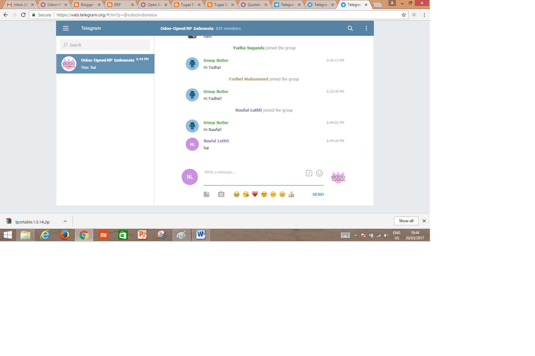
Task: Switch to the Inbox Gmail tab
Action: [x=20, y=5]
